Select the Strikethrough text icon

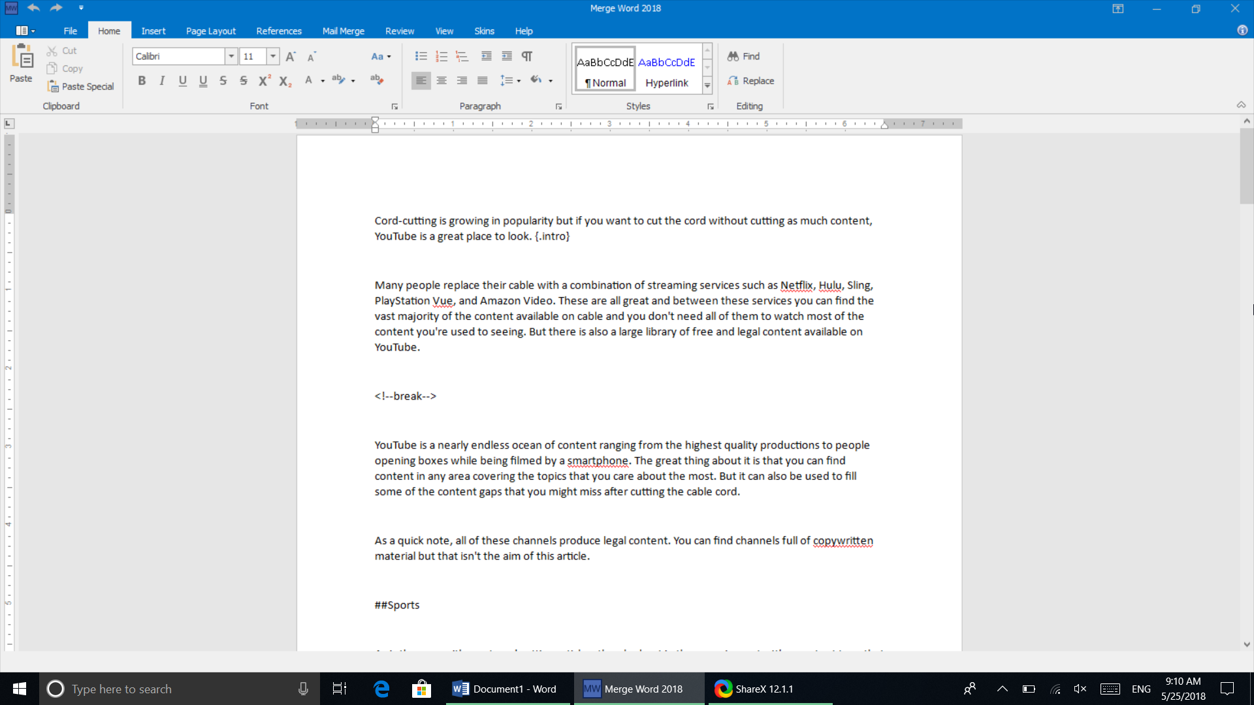point(223,80)
